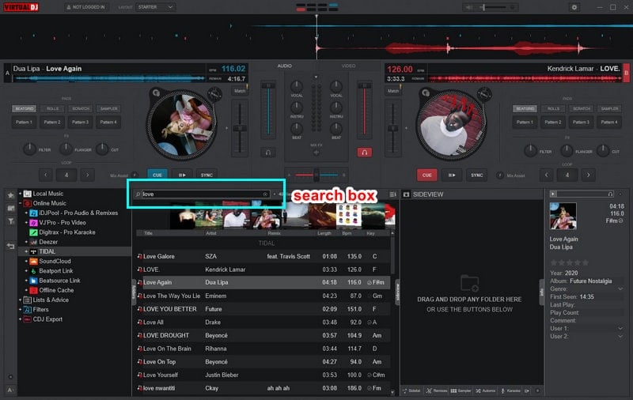Image resolution: width=633 pixels, height=400 pixels.
Task: Click in the search box field
Action: click(203, 194)
